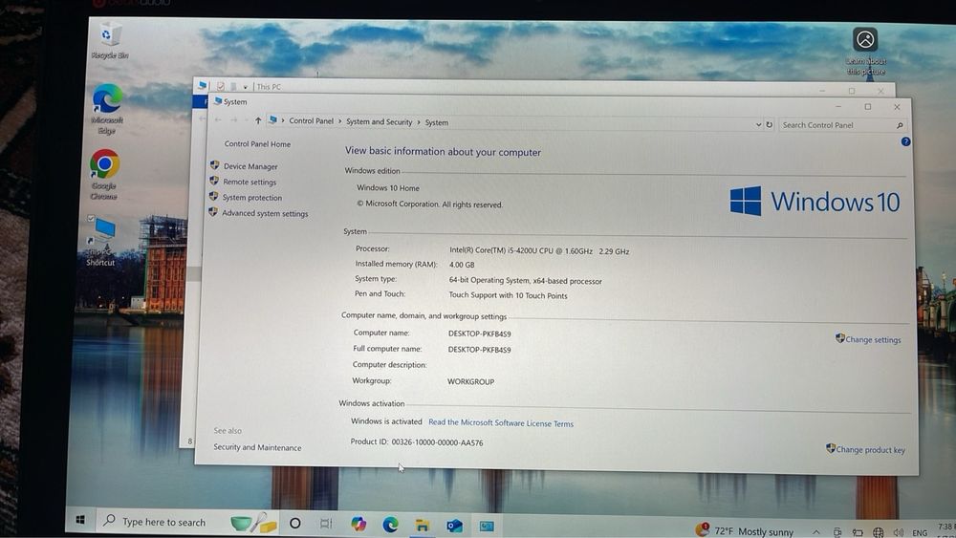The height and width of the screenshot is (538, 956).
Task: Select Control Panel in the breadcrumb
Action: click(x=311, y=121)
